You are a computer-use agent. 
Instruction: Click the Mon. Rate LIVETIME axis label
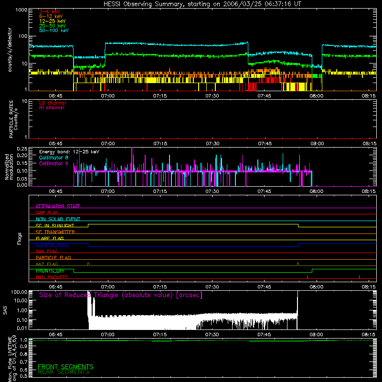pyautogui.click(x=12, y=358)
